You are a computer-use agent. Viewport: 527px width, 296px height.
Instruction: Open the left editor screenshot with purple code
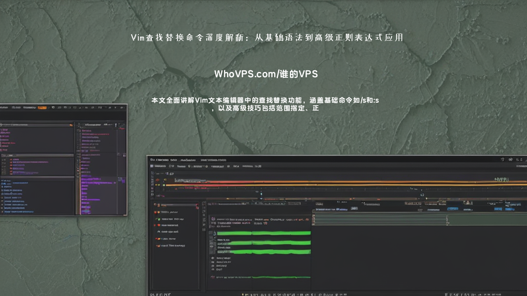63,160
